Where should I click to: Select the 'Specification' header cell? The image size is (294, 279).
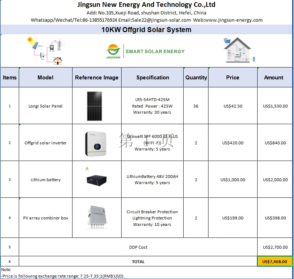point(153,78)
